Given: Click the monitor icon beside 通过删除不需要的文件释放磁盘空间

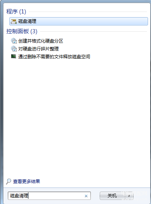Looking at the screenshot, I should point(13,56).
